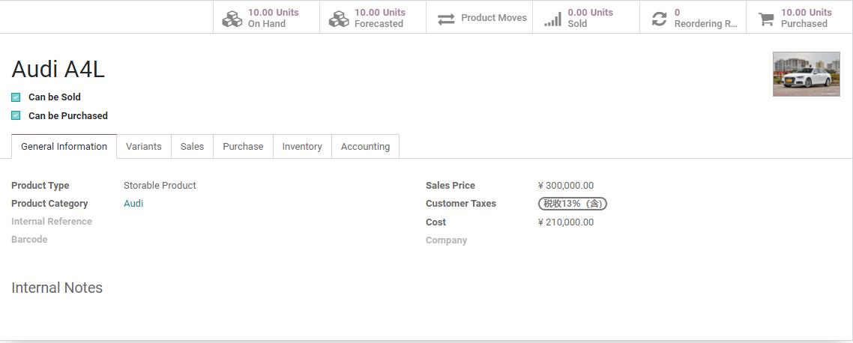Screen dimensions: 853x343
Task: Click the Customer Taxes label
Action: pos(461,203)
